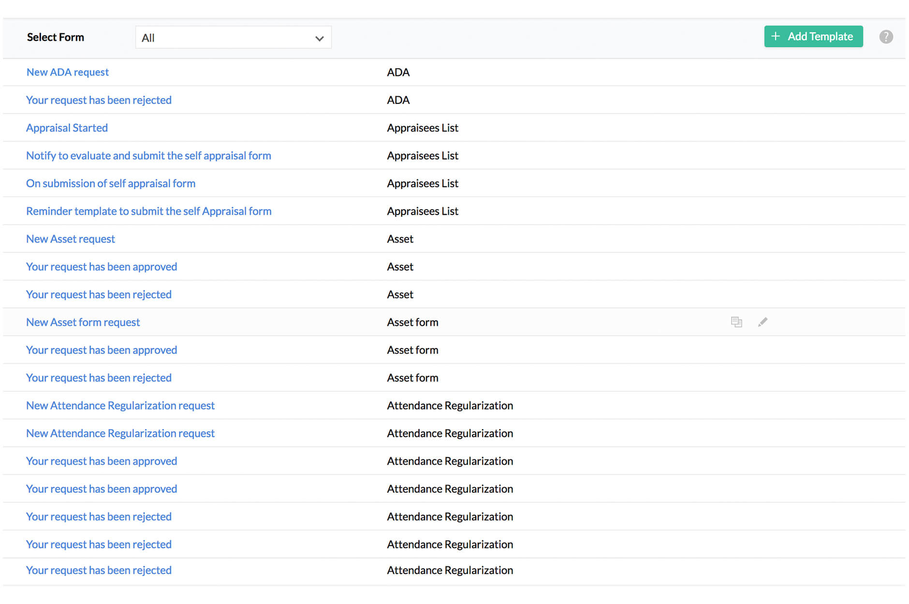
Task: Click the green Add Template button
Action: tap(813, 36)
